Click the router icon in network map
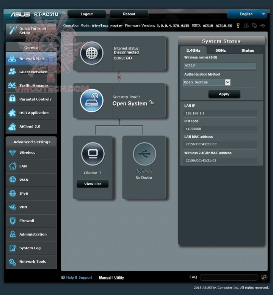 (92, 101)
